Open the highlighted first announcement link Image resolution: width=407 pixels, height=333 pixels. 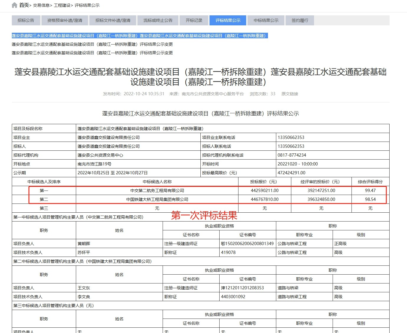140,36
